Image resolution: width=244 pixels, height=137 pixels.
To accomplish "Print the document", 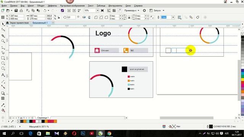I will (x=21, y=11).
